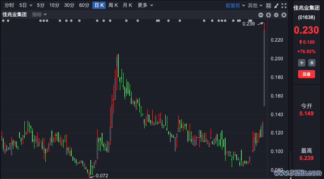The width and height of the screenshot is (324, 179).
Task: Open chart settings gear icon
Action: point(276,15)
